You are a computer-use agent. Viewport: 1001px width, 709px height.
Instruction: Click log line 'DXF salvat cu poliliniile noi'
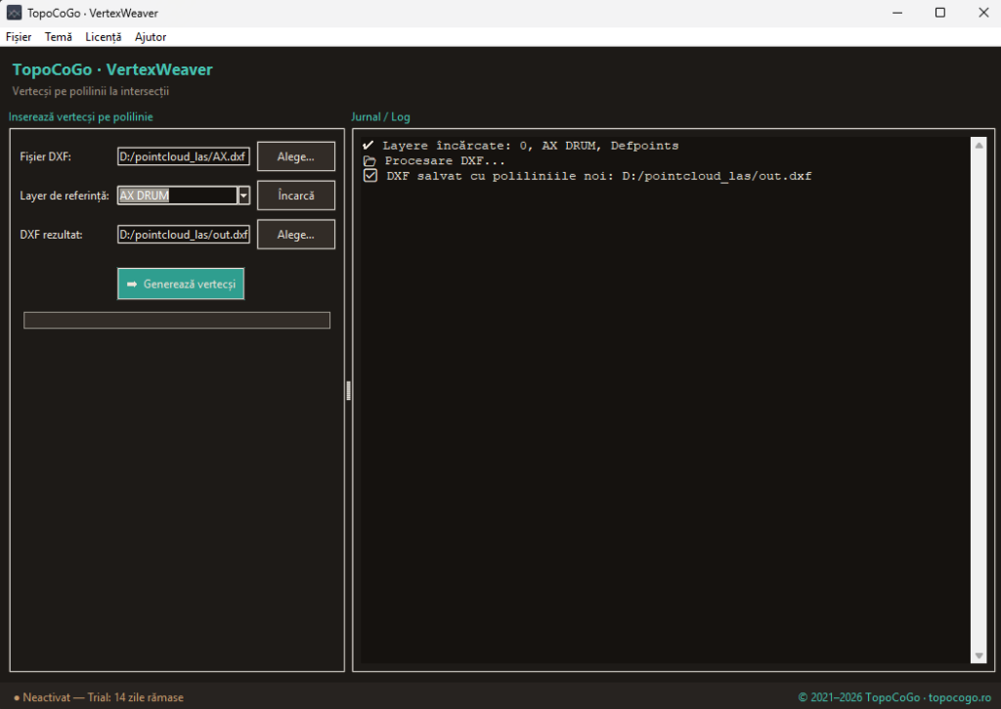[x=599, y=176]
